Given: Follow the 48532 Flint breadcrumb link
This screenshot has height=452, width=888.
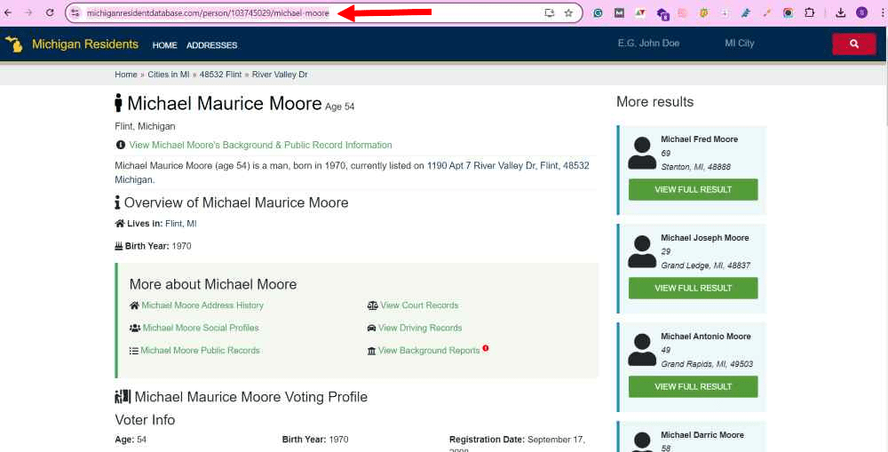Looking at the screenshot, I should [220, 75].
